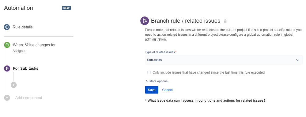Select the For Sub-tasks branch item
This screenshot has width=306, height=117.
(25, 68)
